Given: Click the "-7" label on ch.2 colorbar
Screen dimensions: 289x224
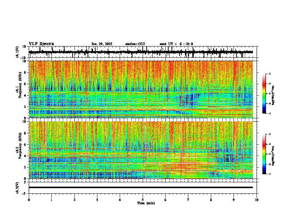Looking at the screenshot, I should tap(269, 174).
